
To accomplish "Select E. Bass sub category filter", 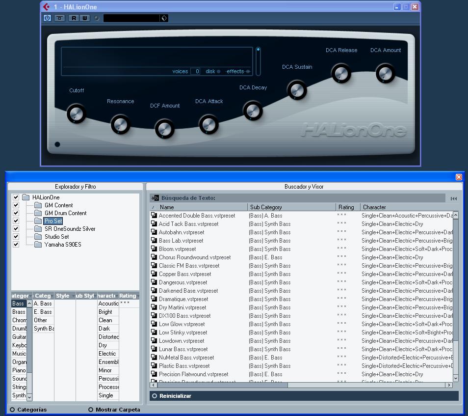I will pyautogui.click(x=43, y=312).
